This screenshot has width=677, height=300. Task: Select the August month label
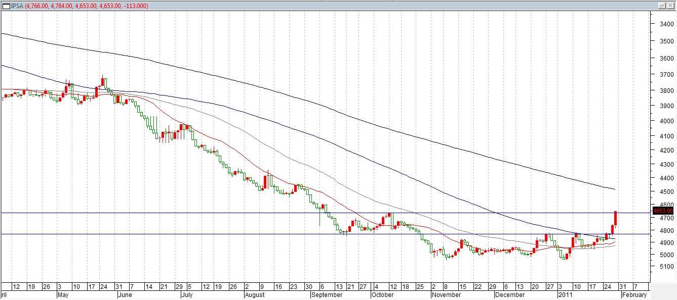[255, 295]
